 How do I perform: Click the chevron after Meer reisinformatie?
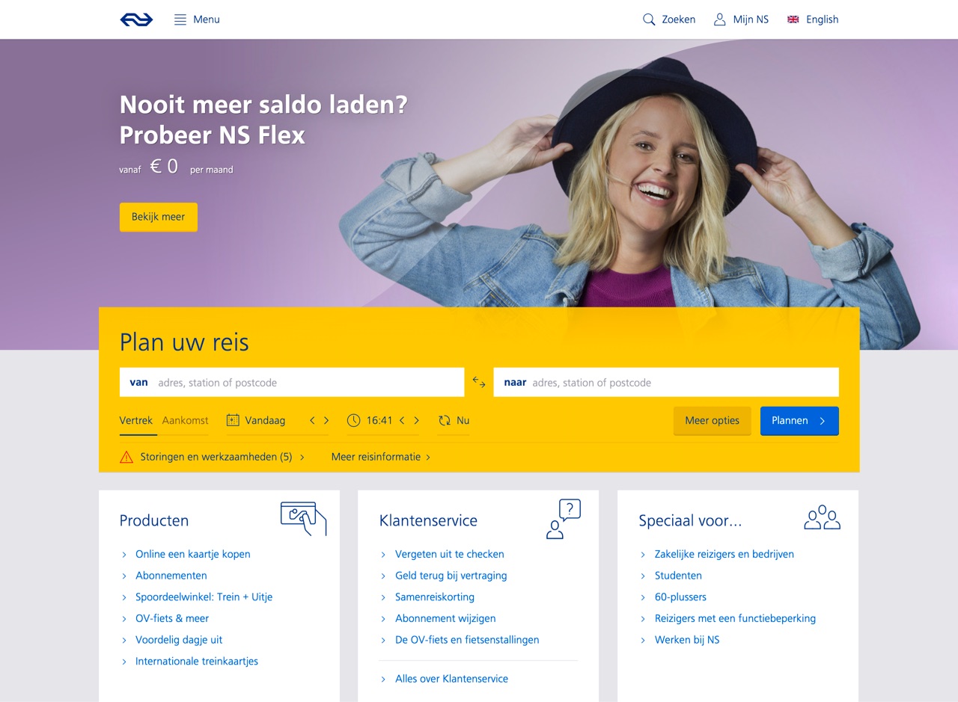click(x=428, y=457)
